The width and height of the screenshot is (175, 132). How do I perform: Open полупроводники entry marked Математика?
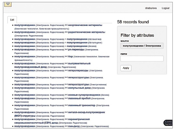(x=77, y=39)
